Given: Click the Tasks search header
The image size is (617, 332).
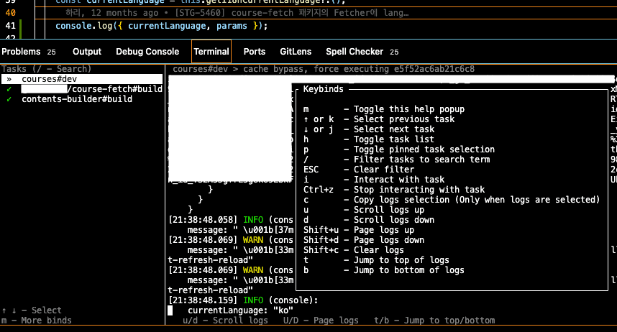Looking at the screenshot, I should 46,69.
